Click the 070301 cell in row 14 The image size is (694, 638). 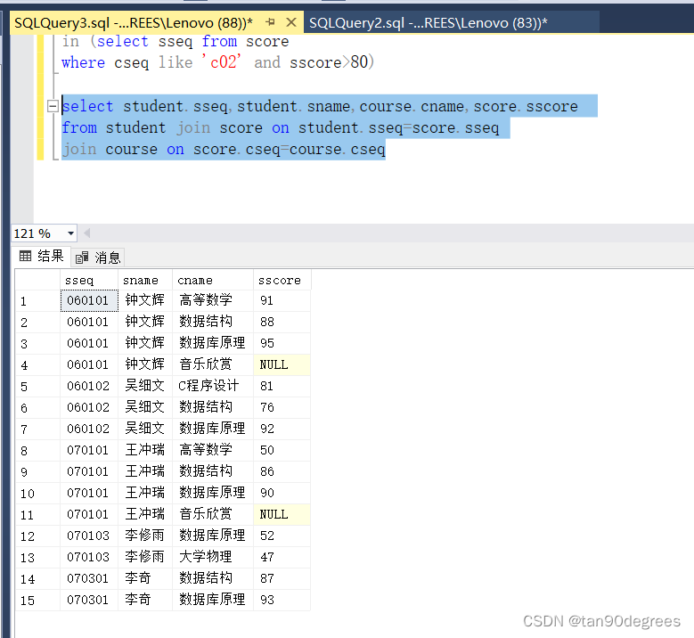pyautogui.click(x=89, y=578)
